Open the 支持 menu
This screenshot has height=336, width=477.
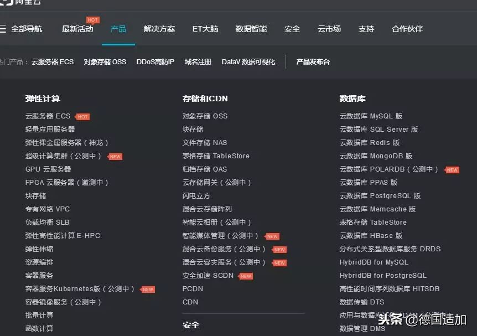[366, 28]
